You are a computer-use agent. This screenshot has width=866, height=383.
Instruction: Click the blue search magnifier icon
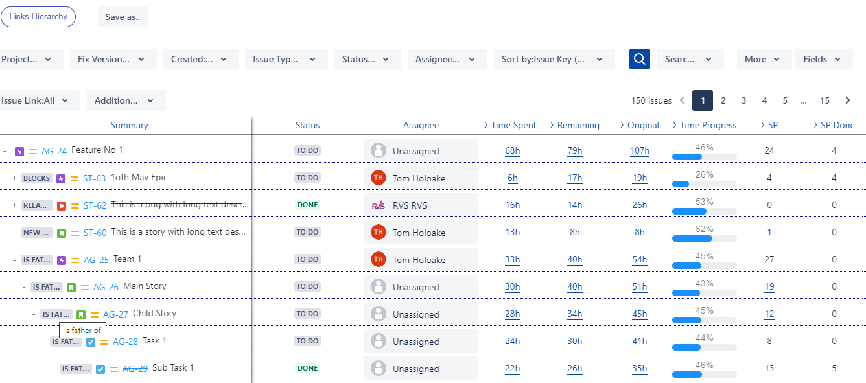pos(639,58)
